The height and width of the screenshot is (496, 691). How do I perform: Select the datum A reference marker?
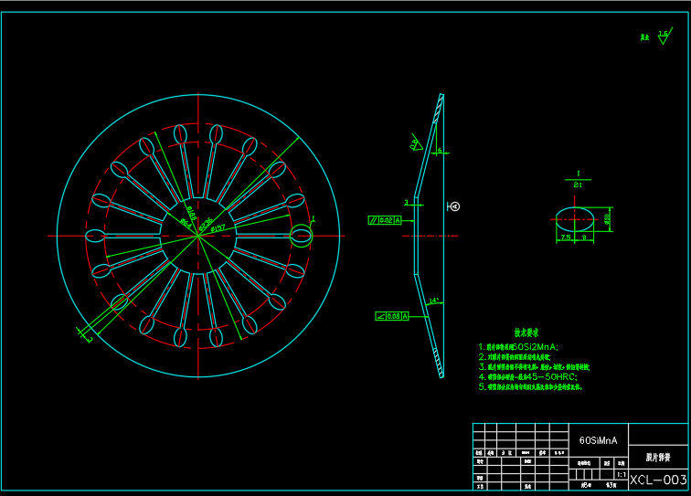[455, 206]
